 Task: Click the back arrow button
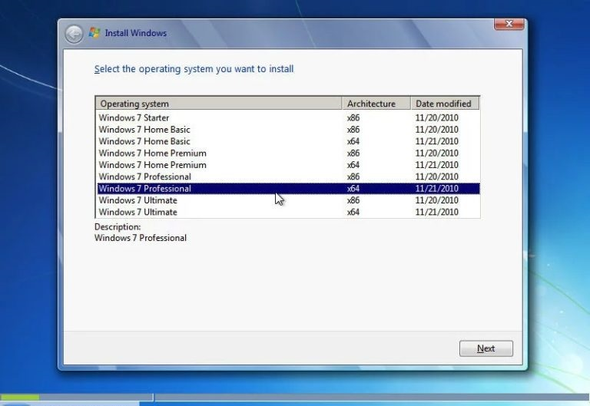[74, 34]
